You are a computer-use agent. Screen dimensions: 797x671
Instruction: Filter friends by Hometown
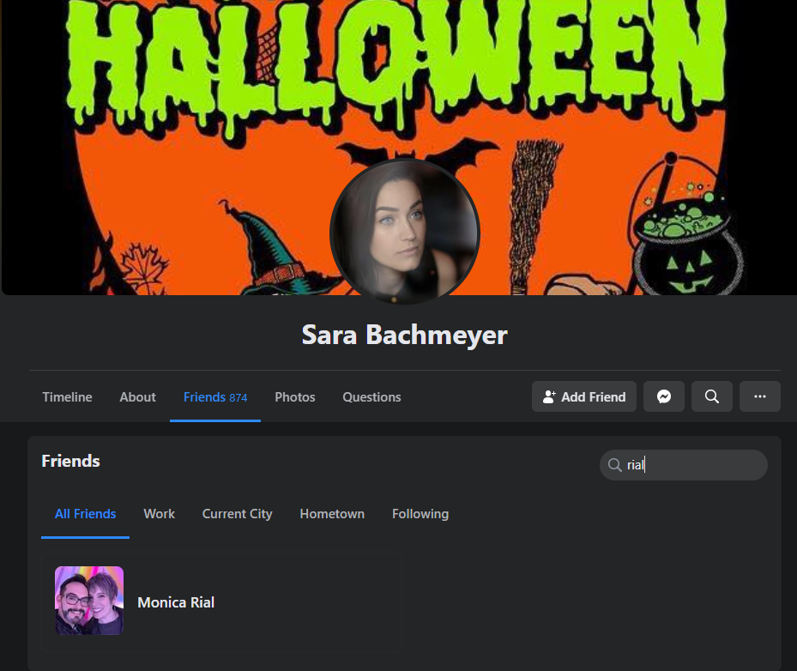pyautogui.click(x=332, y=514)
